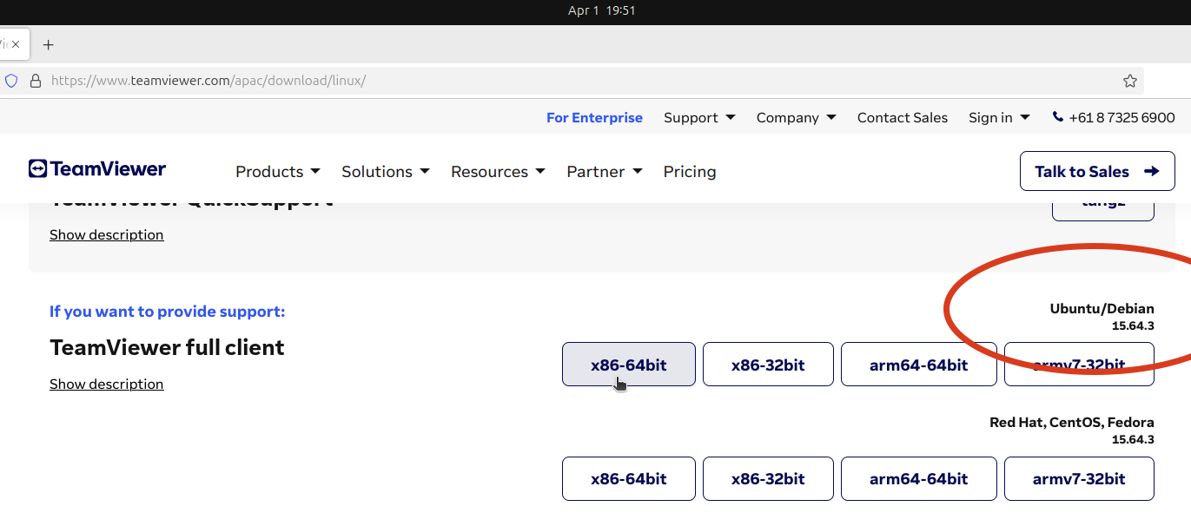Close the current browser tab
This screenshot has width=1191, height=526.
click(x=16, y=44)
